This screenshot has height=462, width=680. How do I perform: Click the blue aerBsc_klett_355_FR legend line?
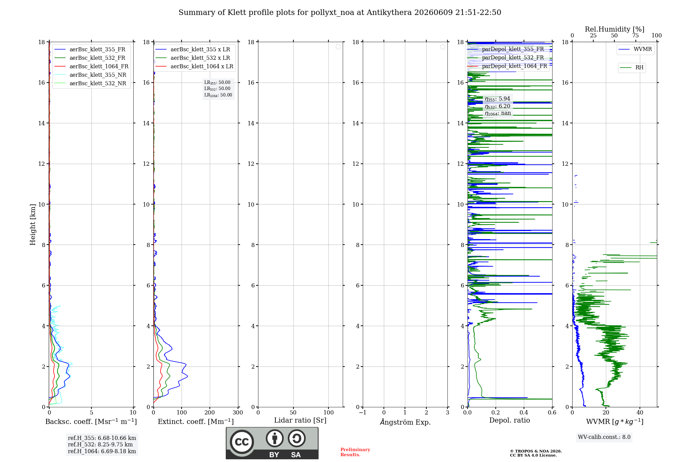60,50
